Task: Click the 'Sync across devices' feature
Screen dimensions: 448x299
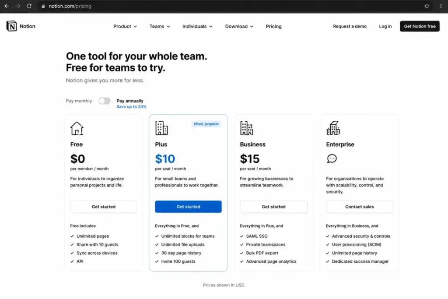Action: [97, 253]
